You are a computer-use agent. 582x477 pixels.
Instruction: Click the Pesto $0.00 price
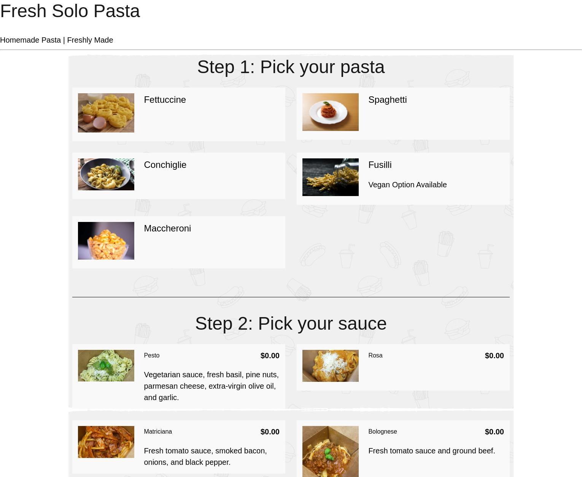tap(270, 356)
